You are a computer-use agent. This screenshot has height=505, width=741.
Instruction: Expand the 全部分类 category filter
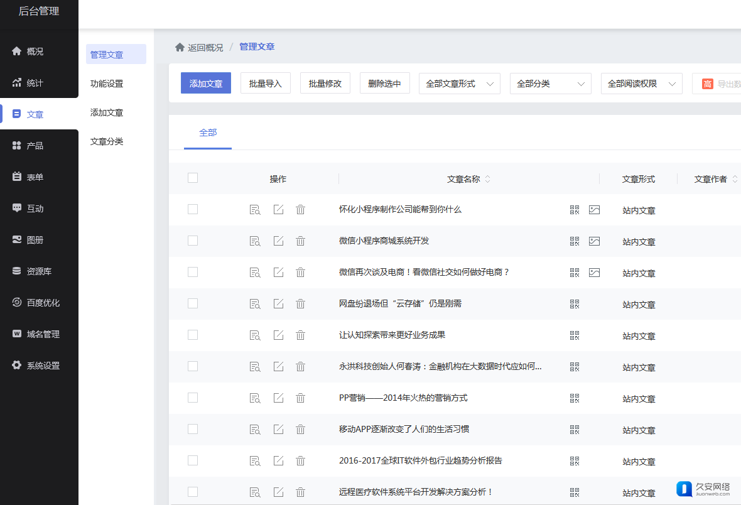[x=551, y=84]
